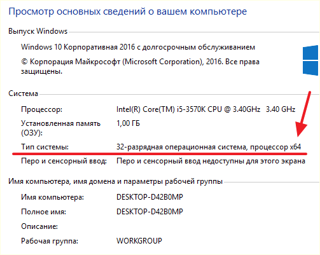Screen dimensions: 320x255
Task: Click the Microsoft Corporation copyright line
Action: 140,66
